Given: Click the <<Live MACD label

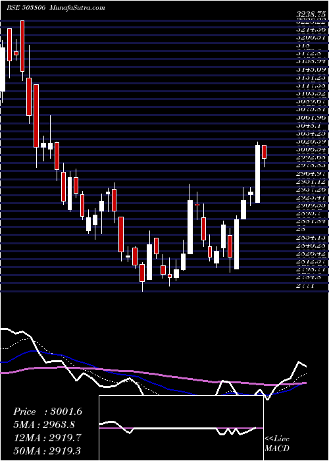Looking at the screenshot, I should [x=277, y=444].
